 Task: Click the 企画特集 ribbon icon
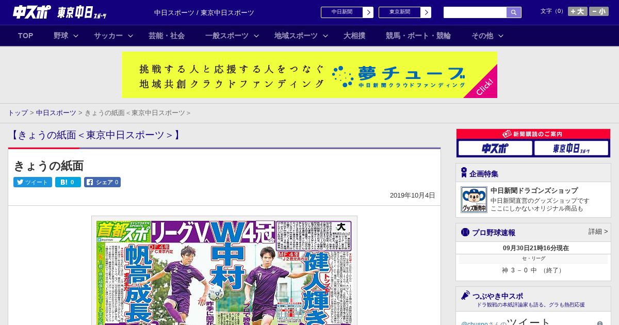(x=464, y=173)
